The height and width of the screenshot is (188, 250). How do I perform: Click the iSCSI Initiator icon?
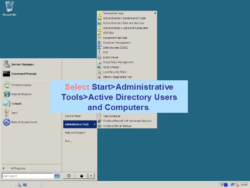pos(99,67)
